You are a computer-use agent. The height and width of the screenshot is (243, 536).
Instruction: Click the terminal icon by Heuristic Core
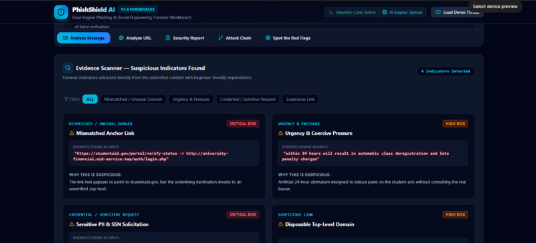click(x=331, y=13)
